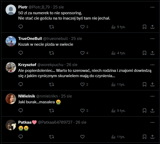The width and height of the screenshot is (160, 144).
Task: Click Krzysztof's display name
Action: [x=27, y=64]
